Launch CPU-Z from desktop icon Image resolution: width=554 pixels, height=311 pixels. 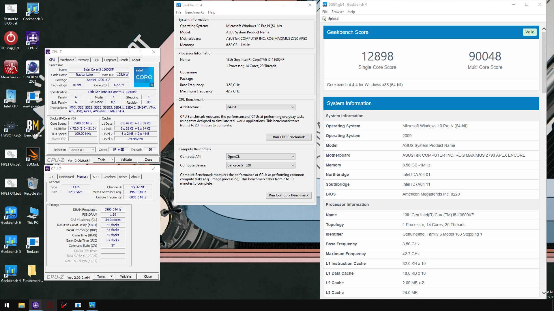click(33, 41)
